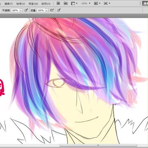Toggle the airbrush mode icon

coord(52,10)
